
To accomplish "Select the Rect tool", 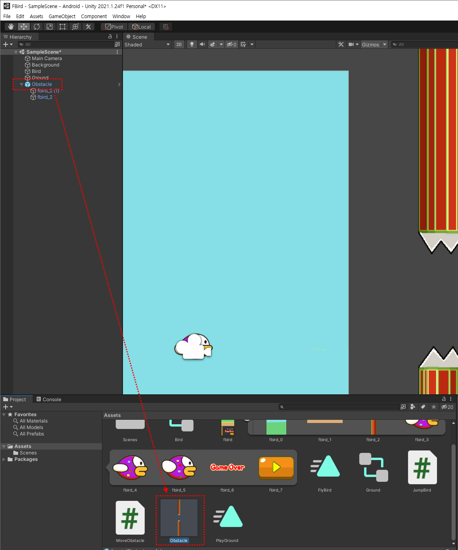I will [x=62, y=27].
